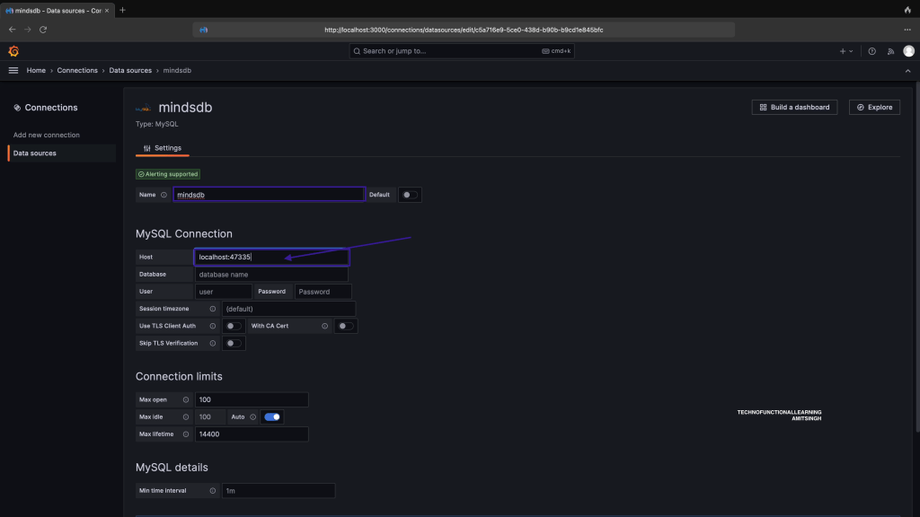920x517 pixels.
Task: Turn off the Auto max idle switch
Action: click(271, 416)
